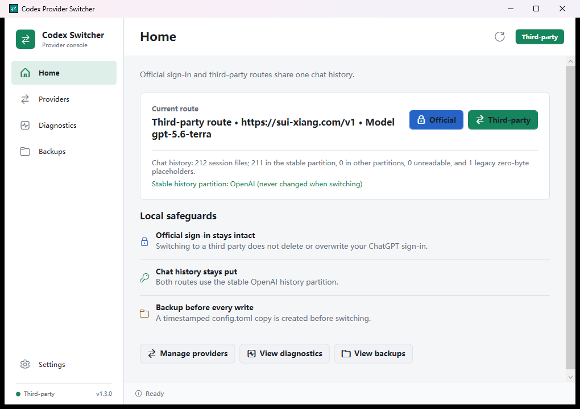
Task: Click the Providers swap-arrows icon
Action: coord(25,99)
